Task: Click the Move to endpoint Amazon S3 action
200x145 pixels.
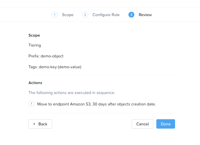Action: (x=96, y=104)
